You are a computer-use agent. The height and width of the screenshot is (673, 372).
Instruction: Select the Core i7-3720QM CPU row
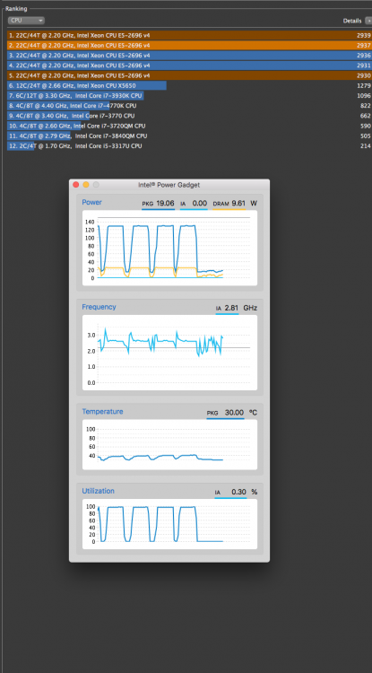click(x=189, y=126)
